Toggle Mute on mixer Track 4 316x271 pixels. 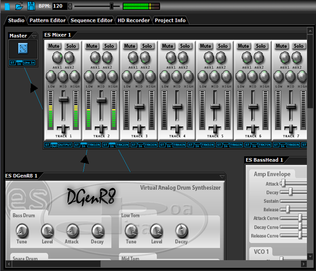(x=168, y=46)
